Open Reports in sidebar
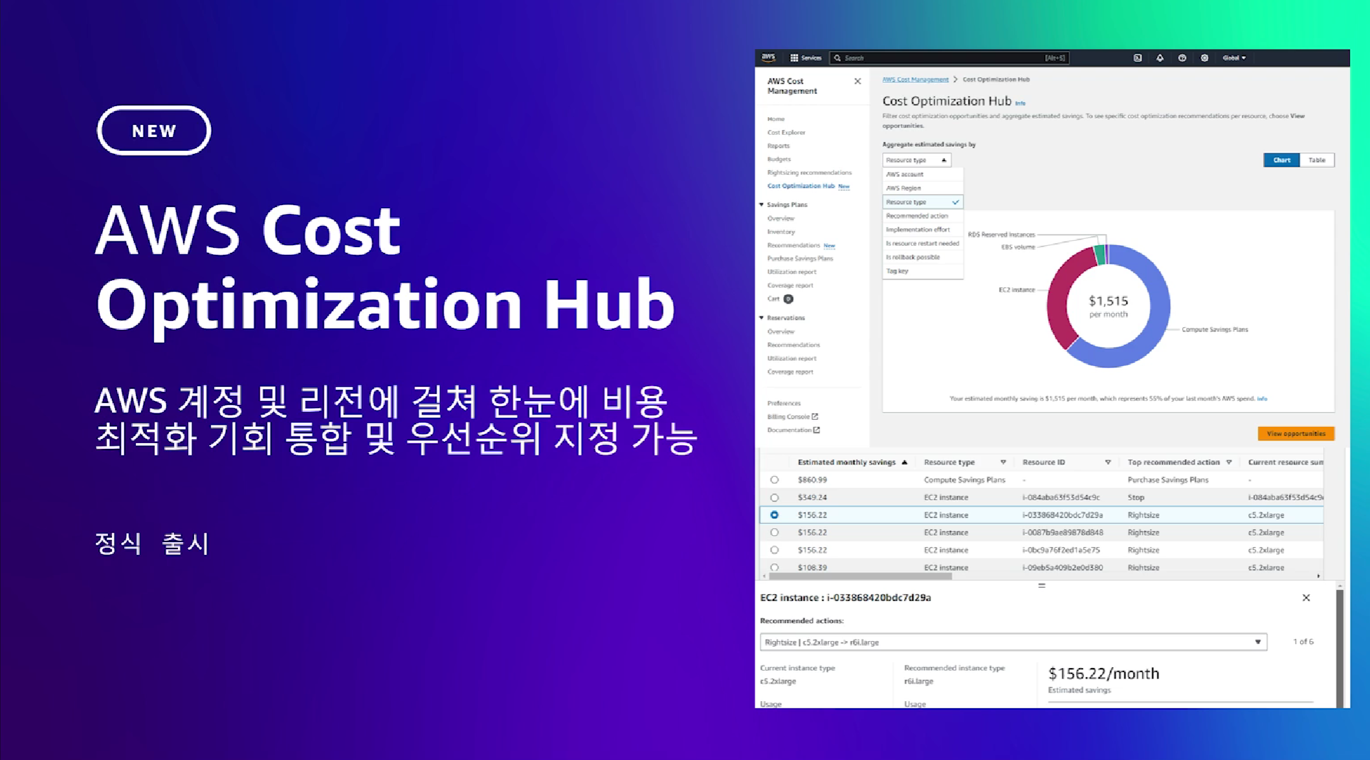 coord(779,146)
